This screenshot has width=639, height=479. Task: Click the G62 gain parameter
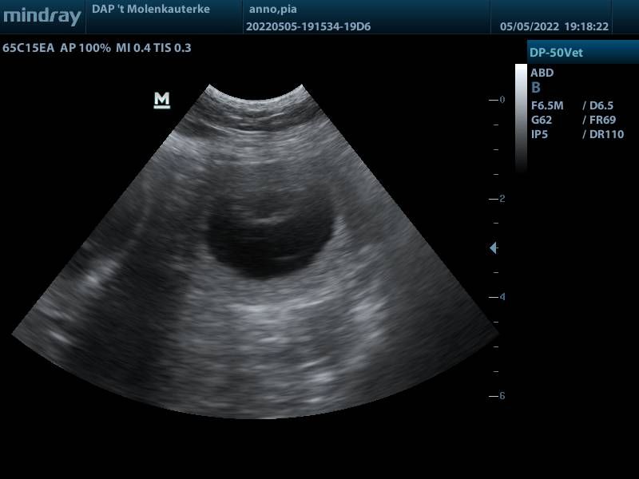pyautogui.click(x=542, y=120)
